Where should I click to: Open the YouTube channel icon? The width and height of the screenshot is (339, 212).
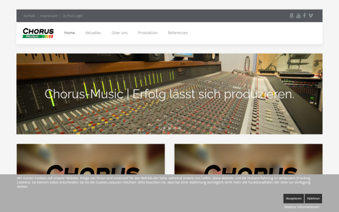(x=298, y=16)
